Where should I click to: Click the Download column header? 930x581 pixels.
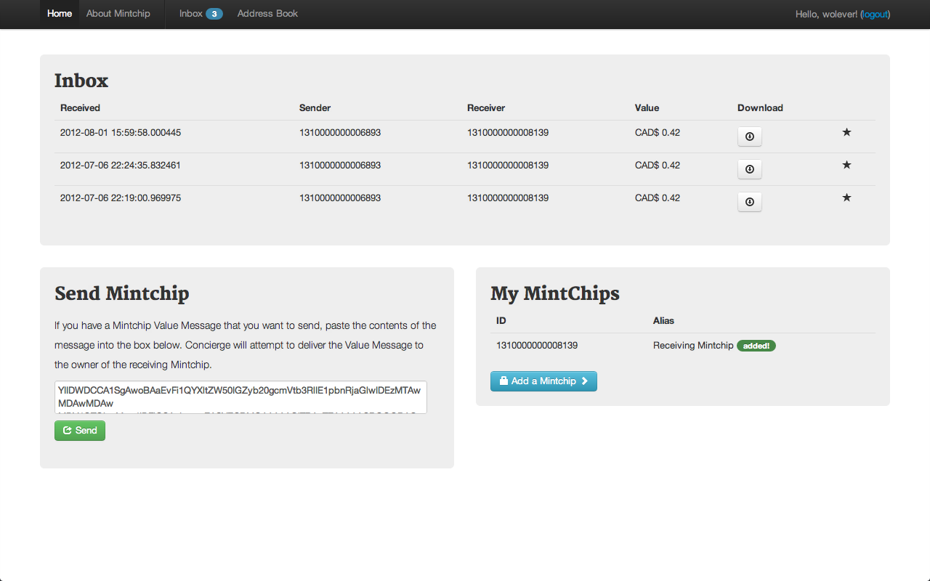click(x=760, y=107)
